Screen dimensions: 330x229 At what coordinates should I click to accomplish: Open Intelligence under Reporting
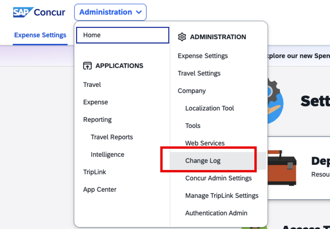[107, 154]
